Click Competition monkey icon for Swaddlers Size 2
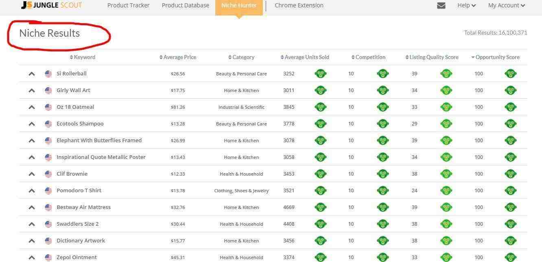The width and height of the screenshot is (542, 262). click(383, 224)
